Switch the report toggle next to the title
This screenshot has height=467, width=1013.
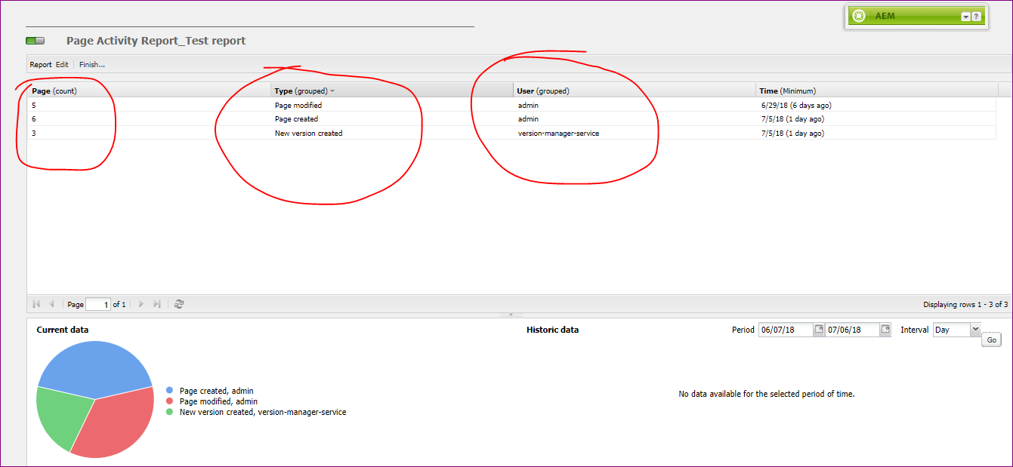(x=35, y=40)
